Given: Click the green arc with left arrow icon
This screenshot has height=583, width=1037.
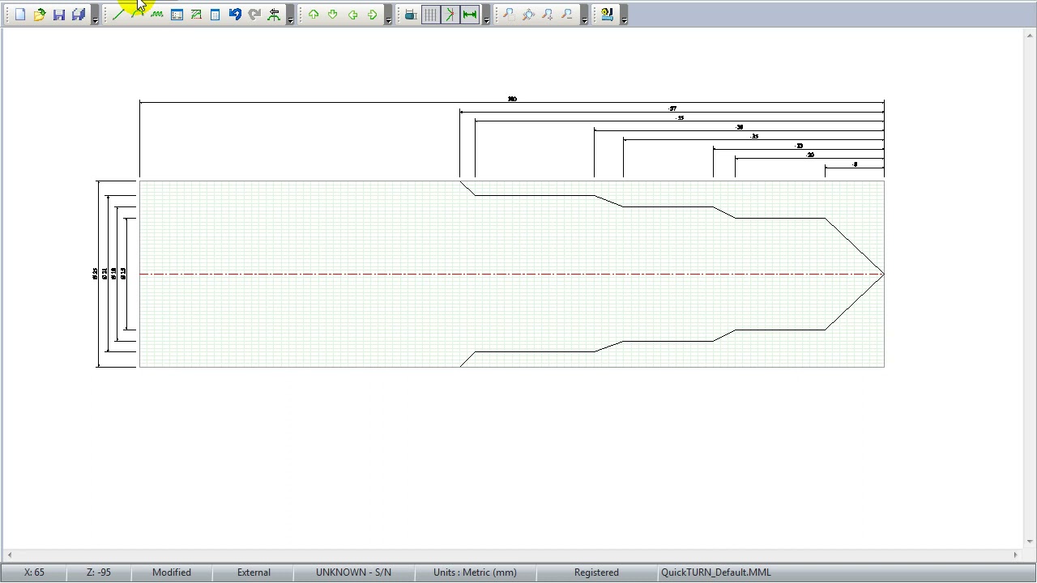Looking at the screenshot, I should point(274,15).
